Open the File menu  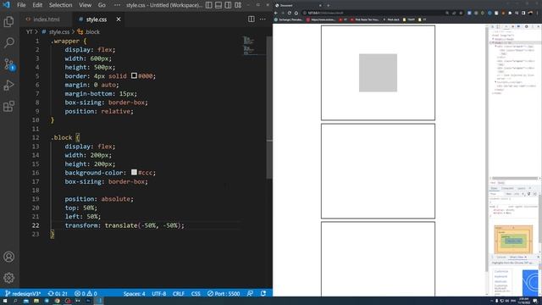tap(21, 5)
